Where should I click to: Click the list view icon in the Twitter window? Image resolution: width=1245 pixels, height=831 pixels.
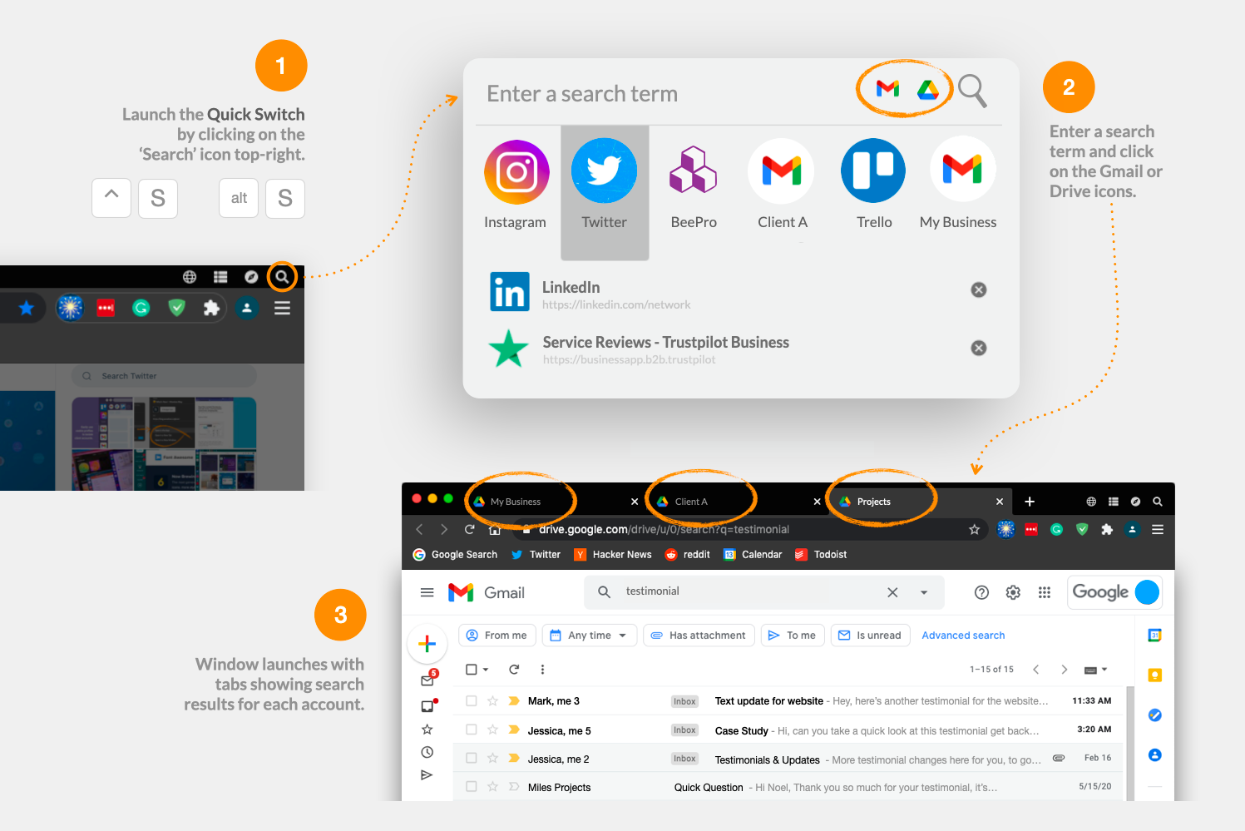[220, 277]
